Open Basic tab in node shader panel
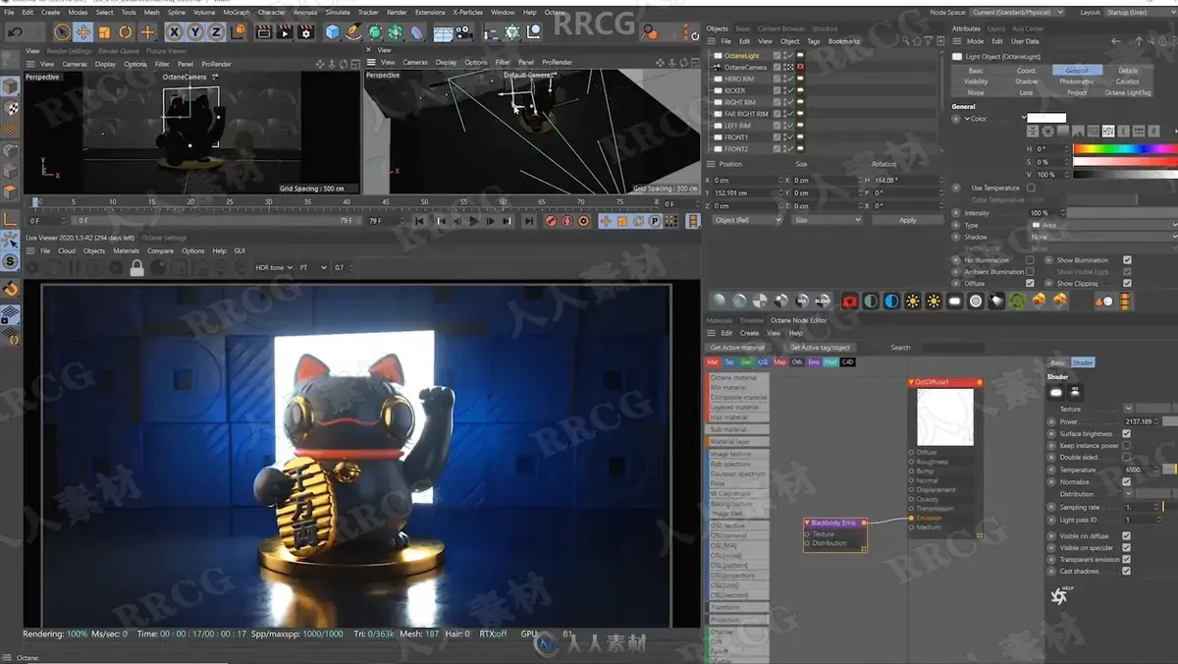The width and height of the screenshot is (1178, 664). [1057, 362]
